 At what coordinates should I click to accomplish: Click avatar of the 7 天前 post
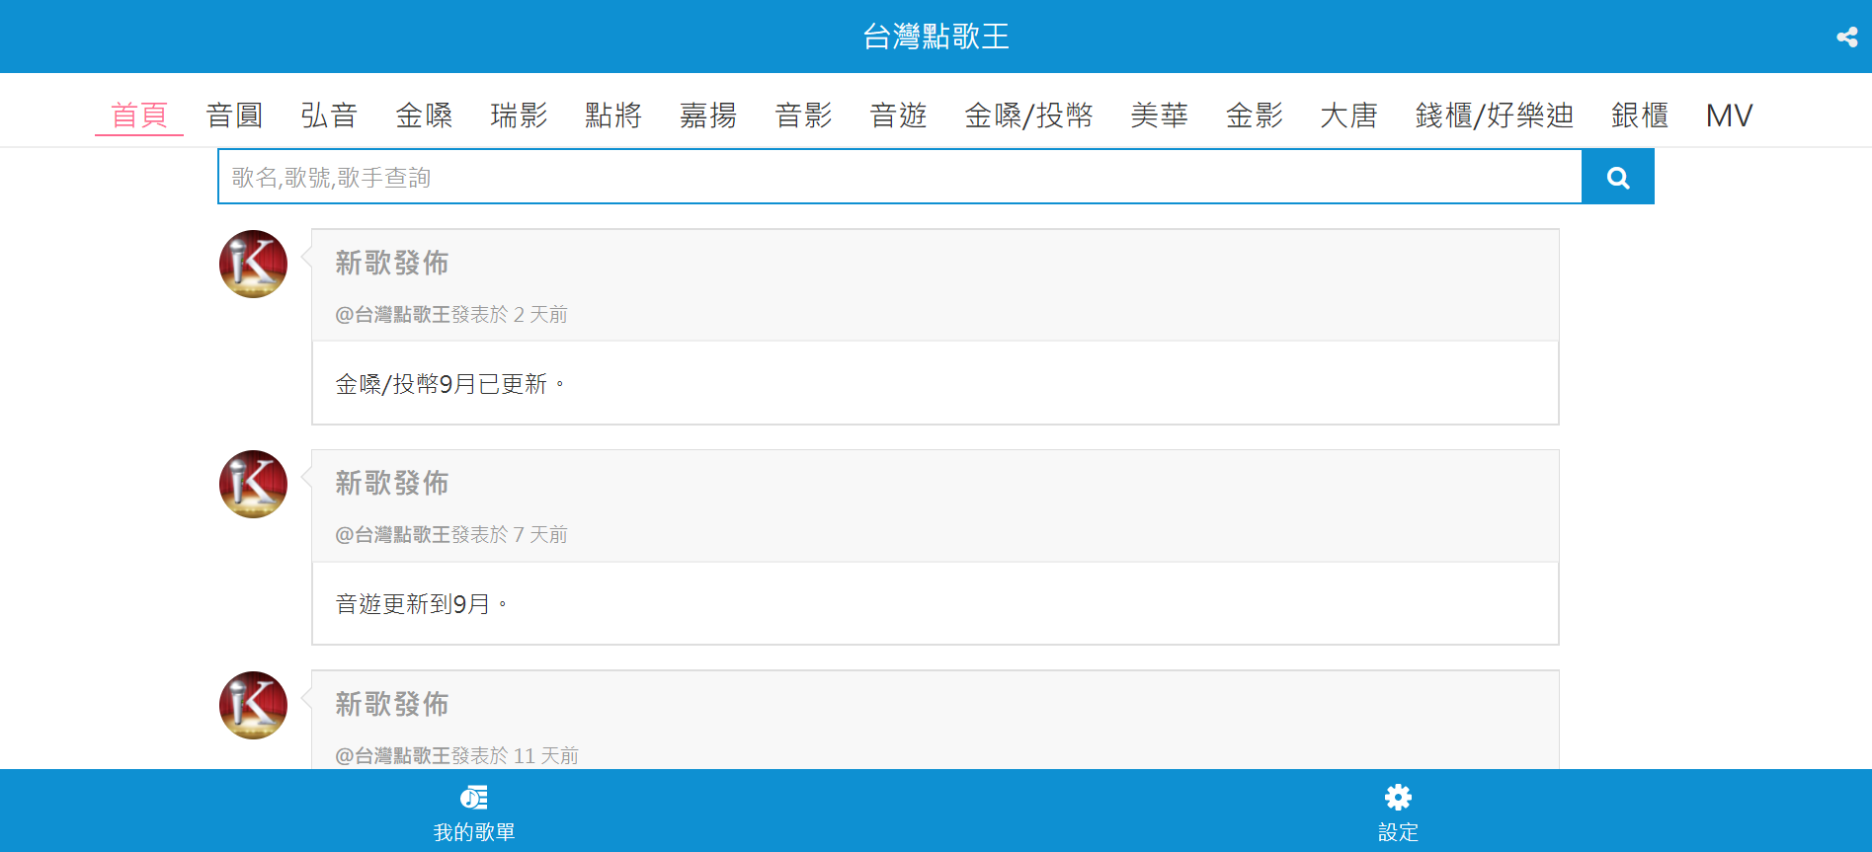[253, 484]
